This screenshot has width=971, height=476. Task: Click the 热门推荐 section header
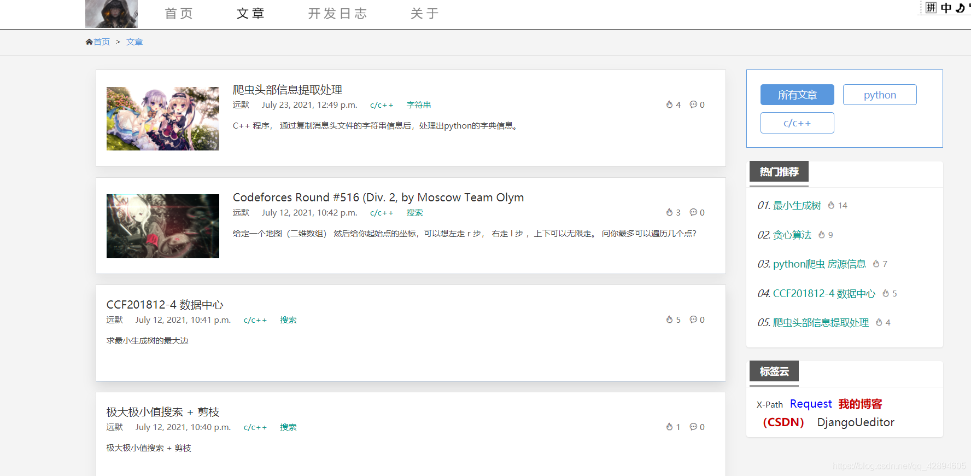[x=779, y=172]
